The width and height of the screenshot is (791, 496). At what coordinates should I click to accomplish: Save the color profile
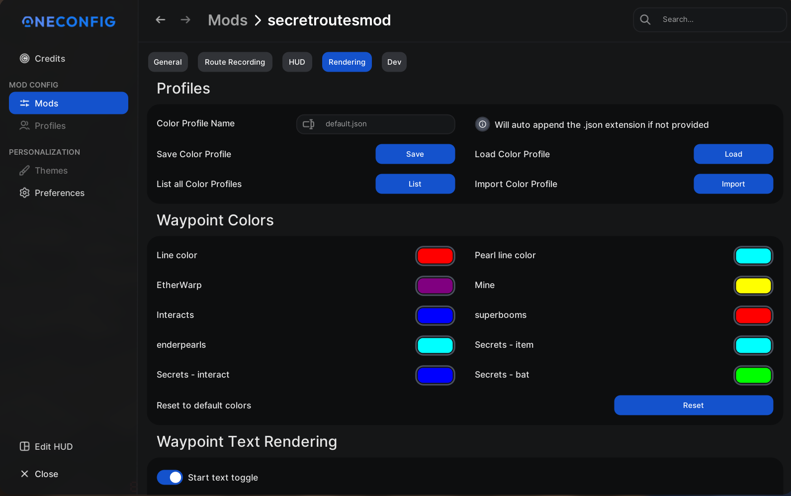(415, 154)
